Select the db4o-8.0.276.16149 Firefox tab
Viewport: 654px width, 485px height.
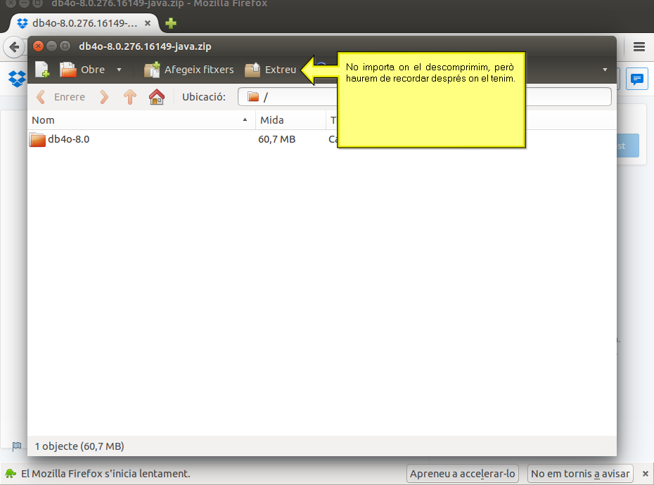tap(84, 23)
